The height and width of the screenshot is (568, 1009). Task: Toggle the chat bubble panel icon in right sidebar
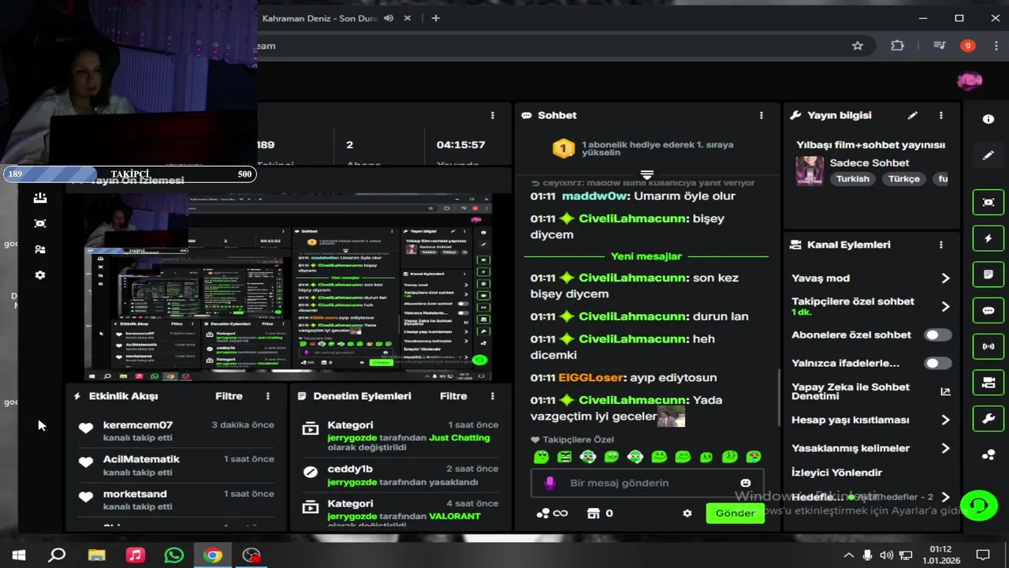point(988,311)
